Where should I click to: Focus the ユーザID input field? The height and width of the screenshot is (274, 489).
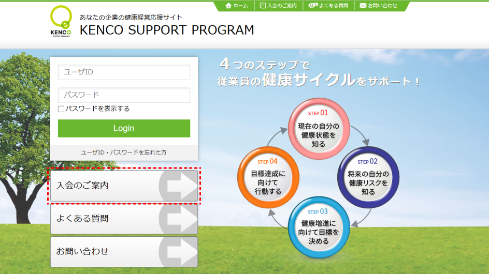click(124, 72)
